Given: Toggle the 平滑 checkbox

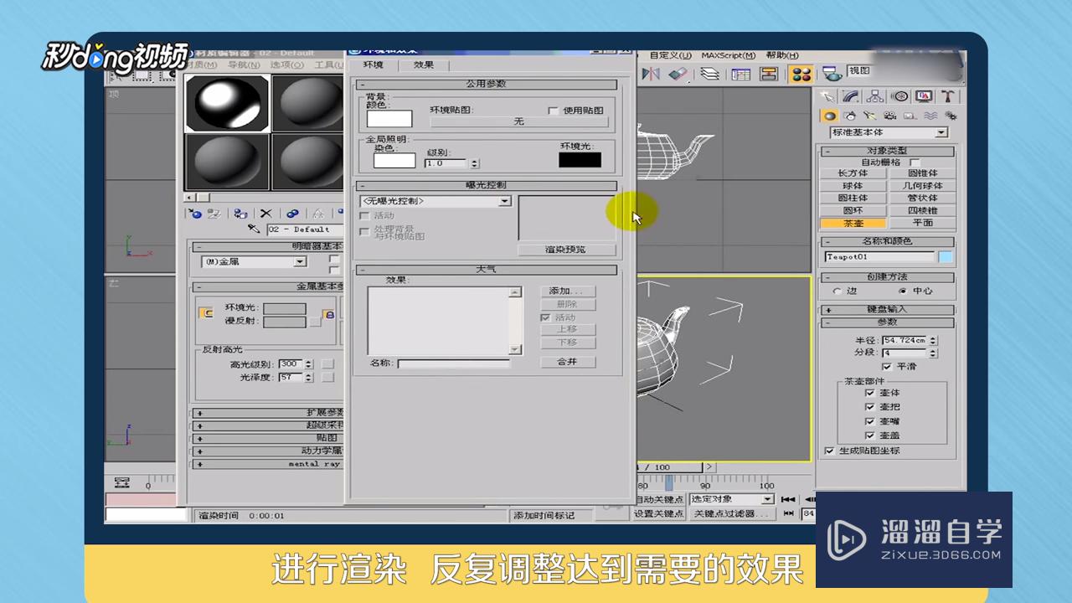Looking at the screenshot, I should coord(886,367).
